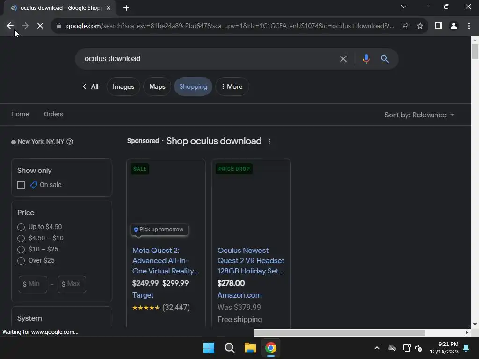The image size is (479, 359).
Task: Open the Sort by: Relevance dropdown
Action: (x=420, y=115)
